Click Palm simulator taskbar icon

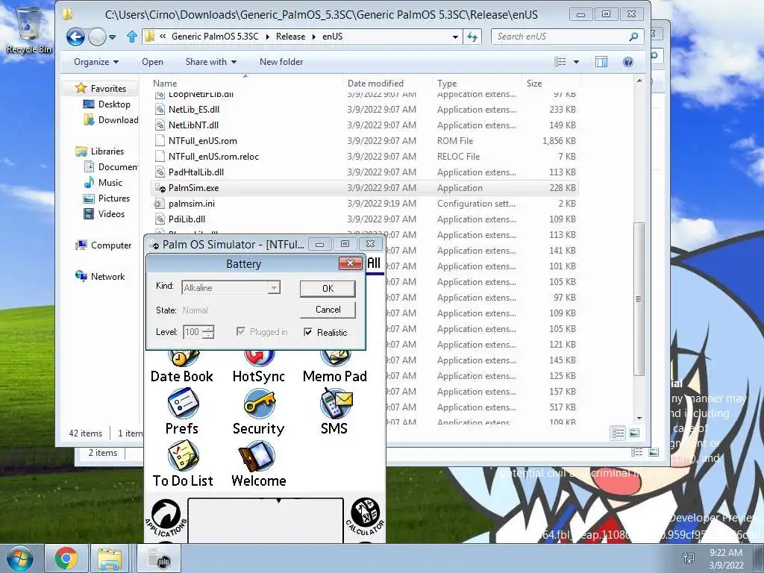pyautogui.click(x=158, y=558)
